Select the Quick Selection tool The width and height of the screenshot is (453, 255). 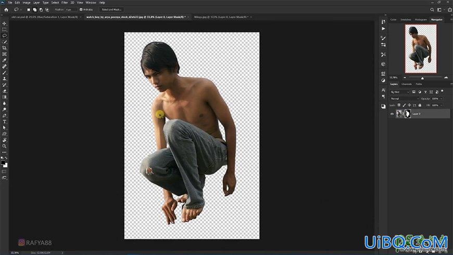(4, 42)
